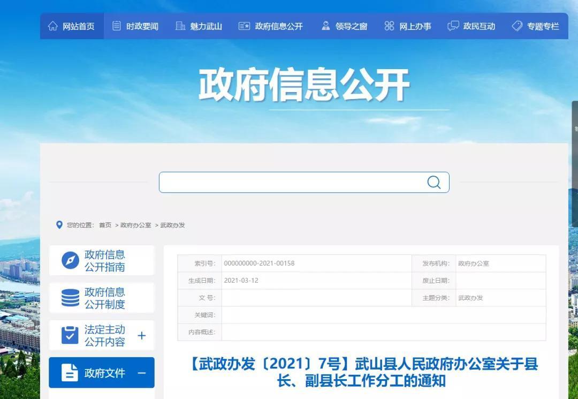
Task: Click the 武政办发 breadcrumb link
Action: point(172,225)
